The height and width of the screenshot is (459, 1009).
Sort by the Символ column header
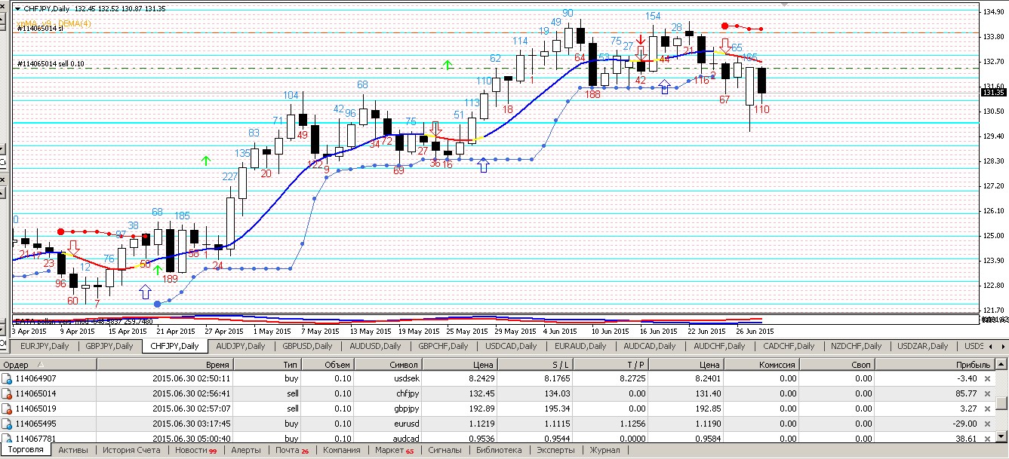(388, 365)
